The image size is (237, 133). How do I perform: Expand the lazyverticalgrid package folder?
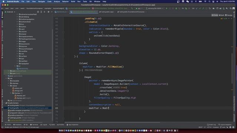(17, 49)
